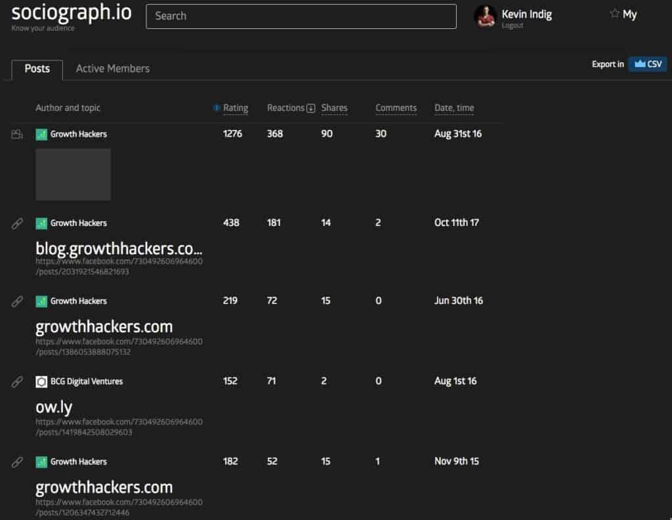Sort by the Date, time column

454,108
